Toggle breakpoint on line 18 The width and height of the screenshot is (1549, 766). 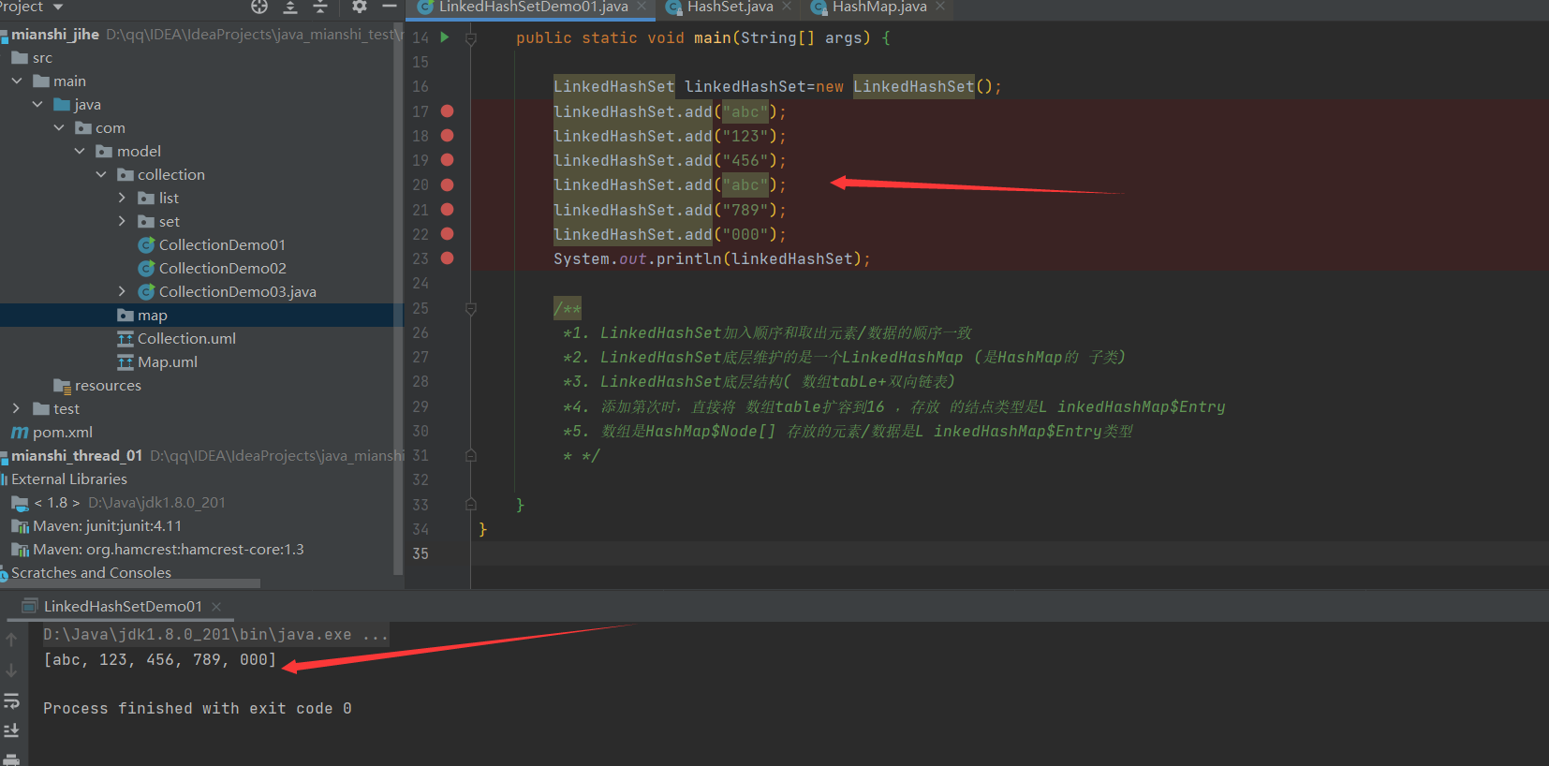pyautogui.click(x=448, y=136)
